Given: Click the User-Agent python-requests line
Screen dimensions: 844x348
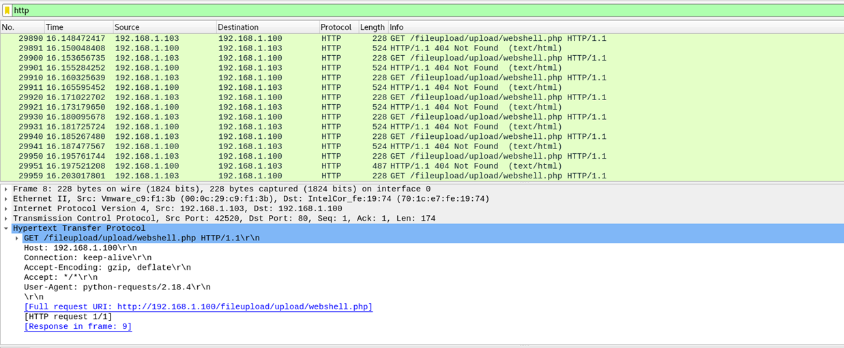Looking at the screenshot, I should click(117, 287).
